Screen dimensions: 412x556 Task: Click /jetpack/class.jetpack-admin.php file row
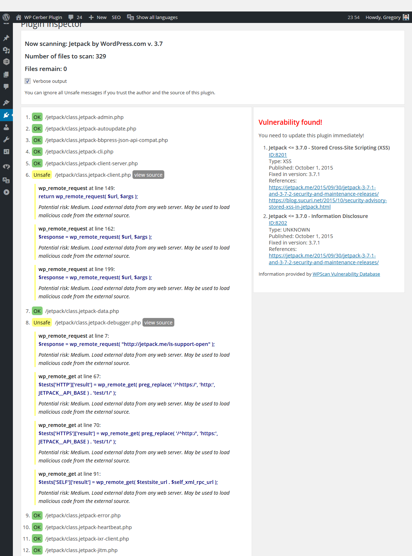click(84, 117)
